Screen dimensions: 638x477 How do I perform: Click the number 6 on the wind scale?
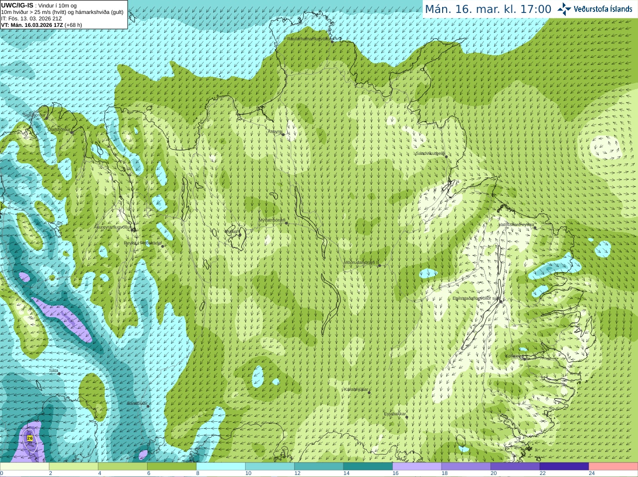click(149, 474)
